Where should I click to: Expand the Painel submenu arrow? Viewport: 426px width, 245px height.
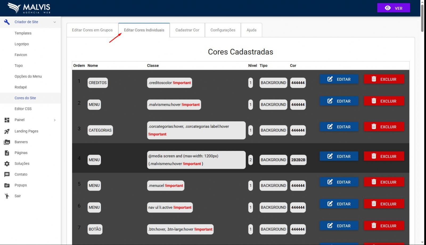[x=55, y=120]
